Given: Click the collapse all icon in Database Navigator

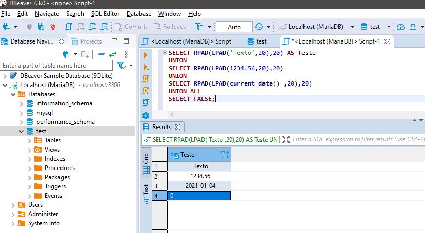Looking at the screenshot, I should [100, 54].
